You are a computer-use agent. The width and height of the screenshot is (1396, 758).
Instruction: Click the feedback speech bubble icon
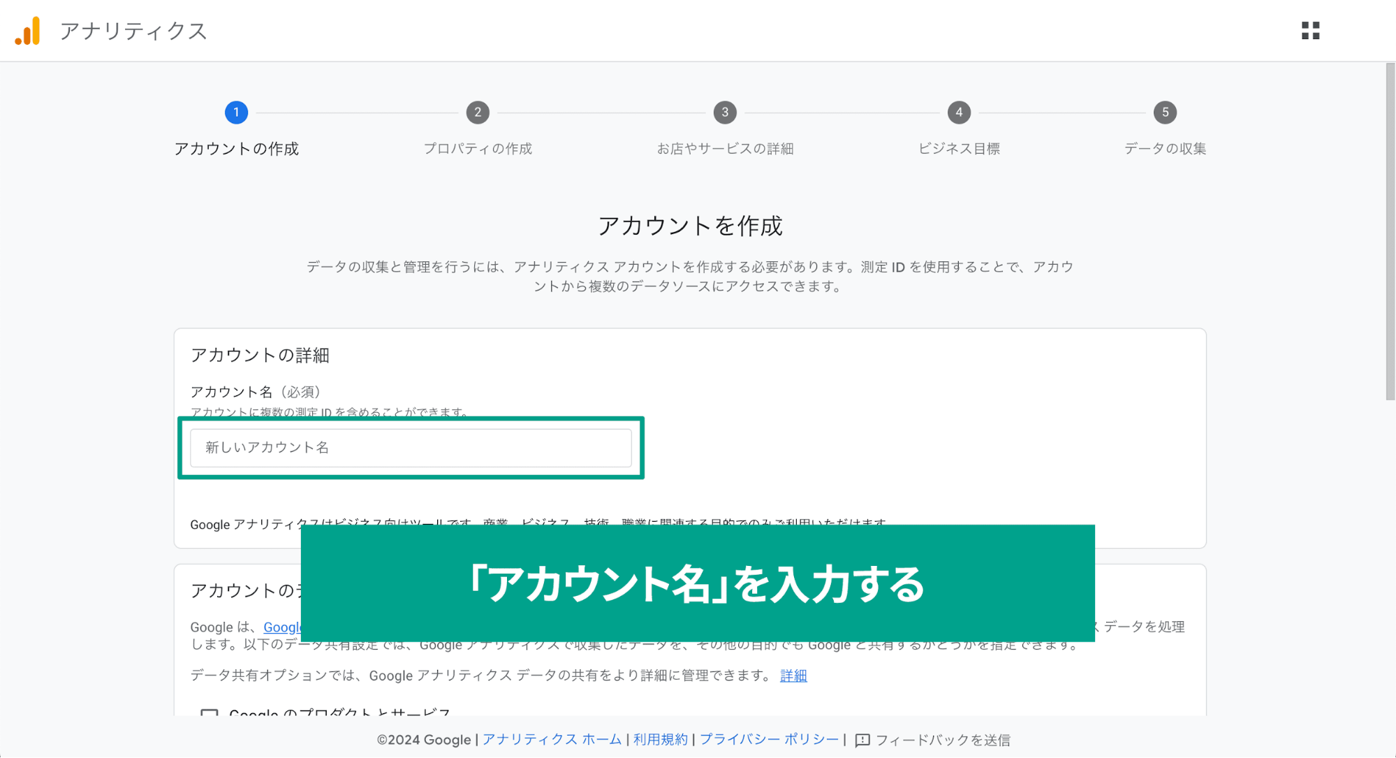click(862, 740)
